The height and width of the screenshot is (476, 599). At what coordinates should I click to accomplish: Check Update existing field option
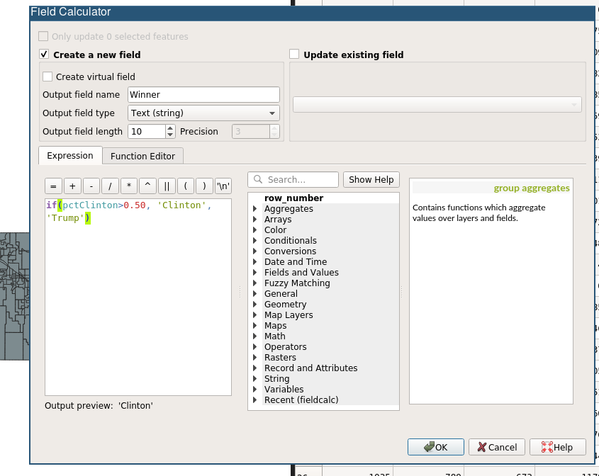[294, 55]
